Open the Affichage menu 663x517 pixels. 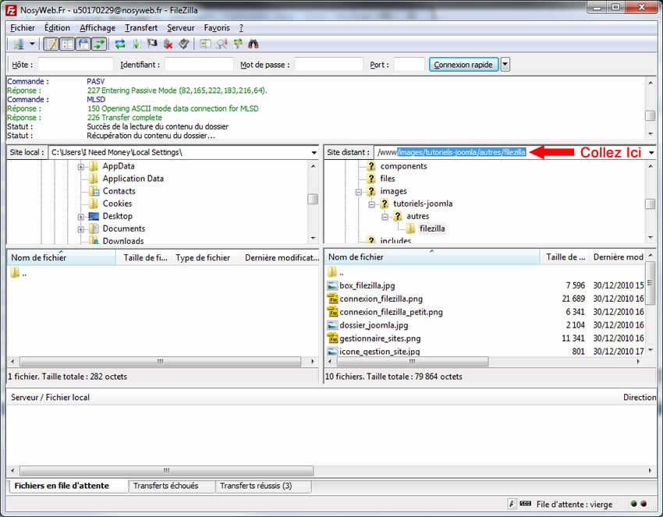(97, 28)
